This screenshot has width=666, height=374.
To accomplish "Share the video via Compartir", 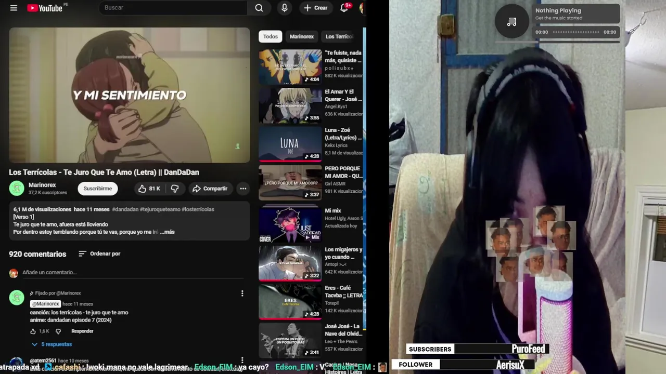I will tap(210, 189).
